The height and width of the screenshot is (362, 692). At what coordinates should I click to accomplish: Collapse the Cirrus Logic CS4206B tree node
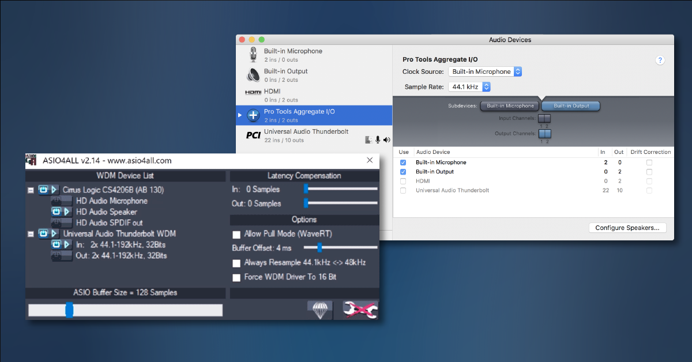coord(31,190)
